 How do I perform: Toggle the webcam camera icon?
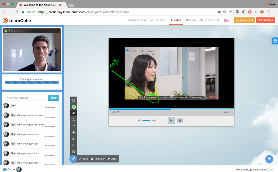click(x=6, y=31)
